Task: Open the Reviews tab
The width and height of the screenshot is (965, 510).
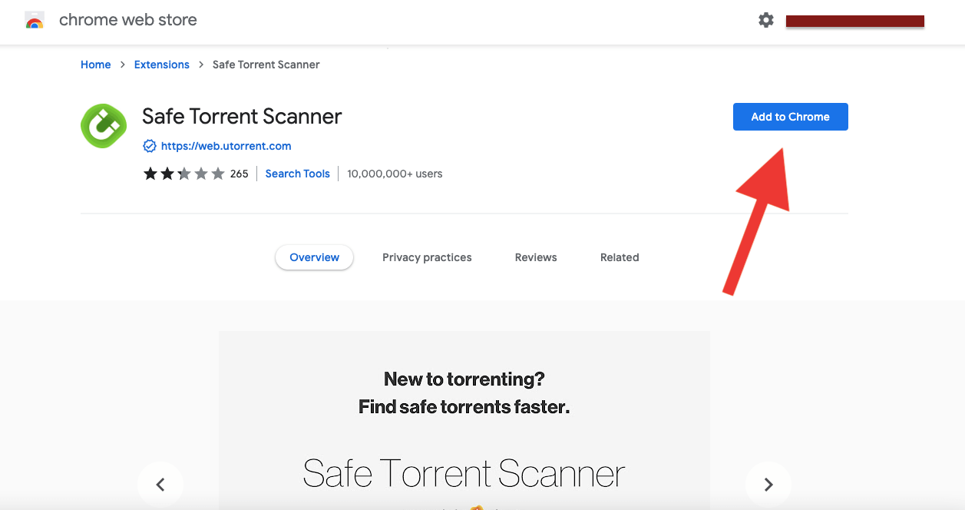Action: pos(536,257)
